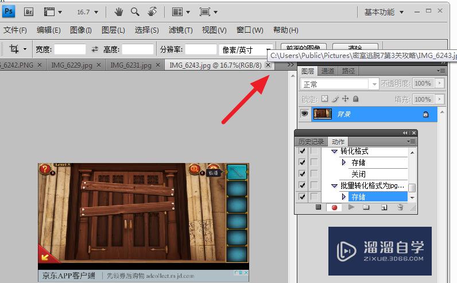457x283 pixels.
Task: Delete the selected action with the trash icon
Action: [x=400, y=207]
